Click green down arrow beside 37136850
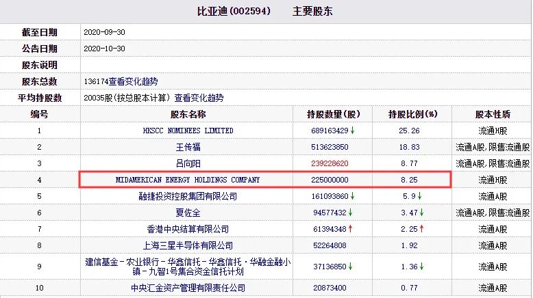The height and width of the screenshot is (298, 533). [x=351, y=267]
